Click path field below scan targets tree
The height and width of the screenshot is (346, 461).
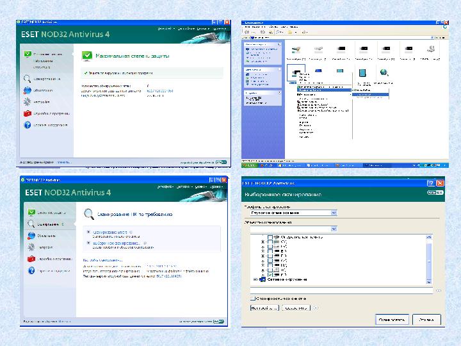pyautogui.click(x=341, y=290)
